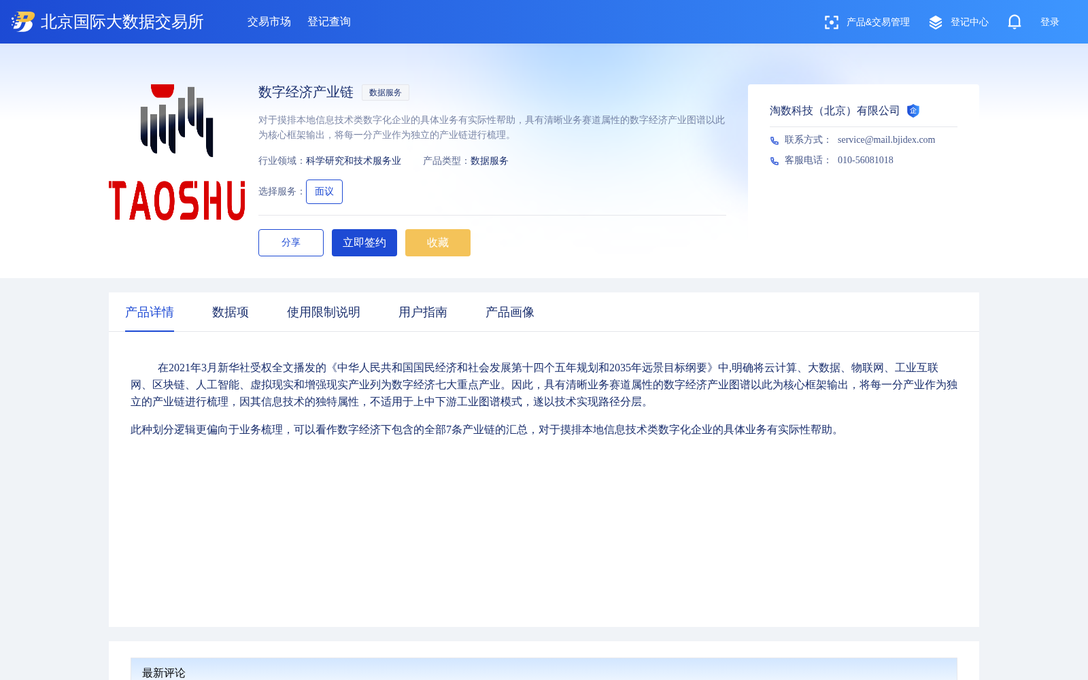Click the 产品类型 value 数据服务
1088x680 pixels.
[490, 161]
